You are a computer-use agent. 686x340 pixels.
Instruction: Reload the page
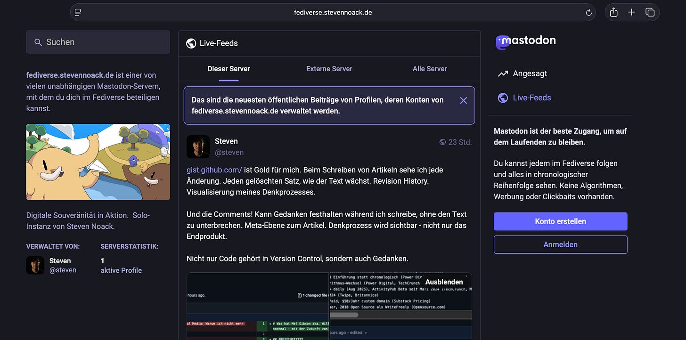click(x=588, y=12)
